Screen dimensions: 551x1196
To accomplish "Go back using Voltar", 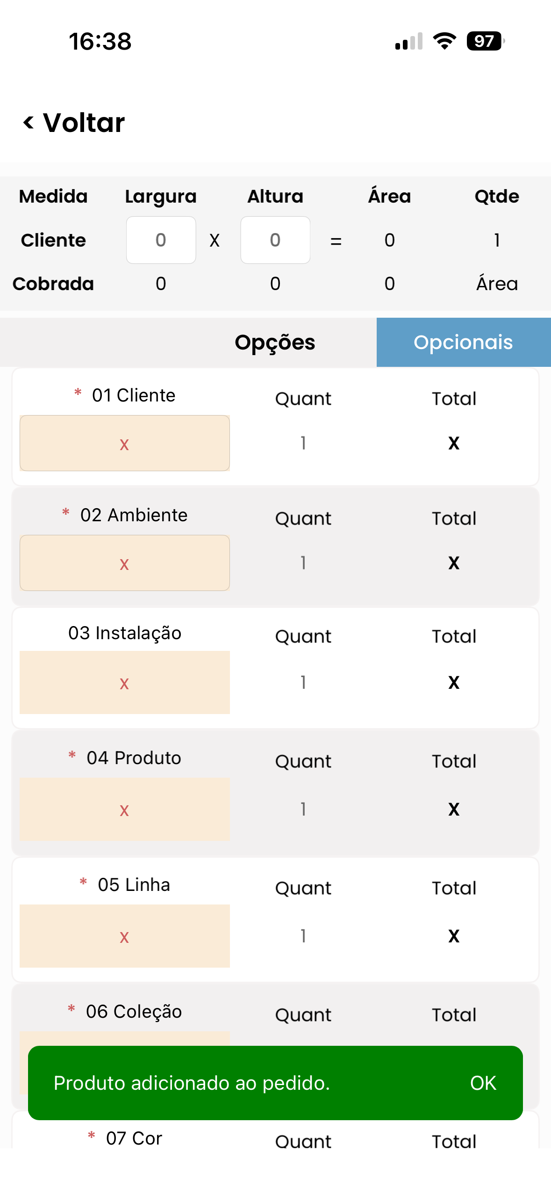I will point(84,123).
